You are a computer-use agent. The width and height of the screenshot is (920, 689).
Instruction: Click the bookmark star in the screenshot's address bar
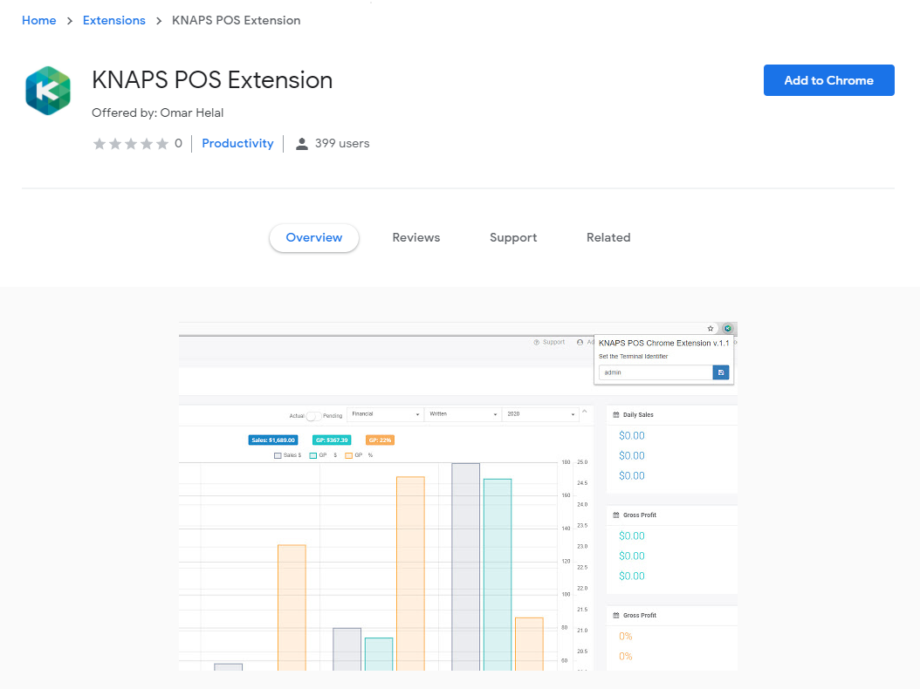pyautogui.click(x=710, y=328)
